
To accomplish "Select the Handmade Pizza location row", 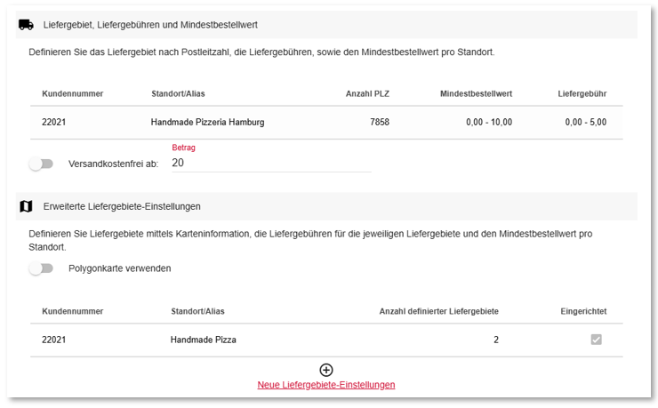I will [x=326, y=340].
